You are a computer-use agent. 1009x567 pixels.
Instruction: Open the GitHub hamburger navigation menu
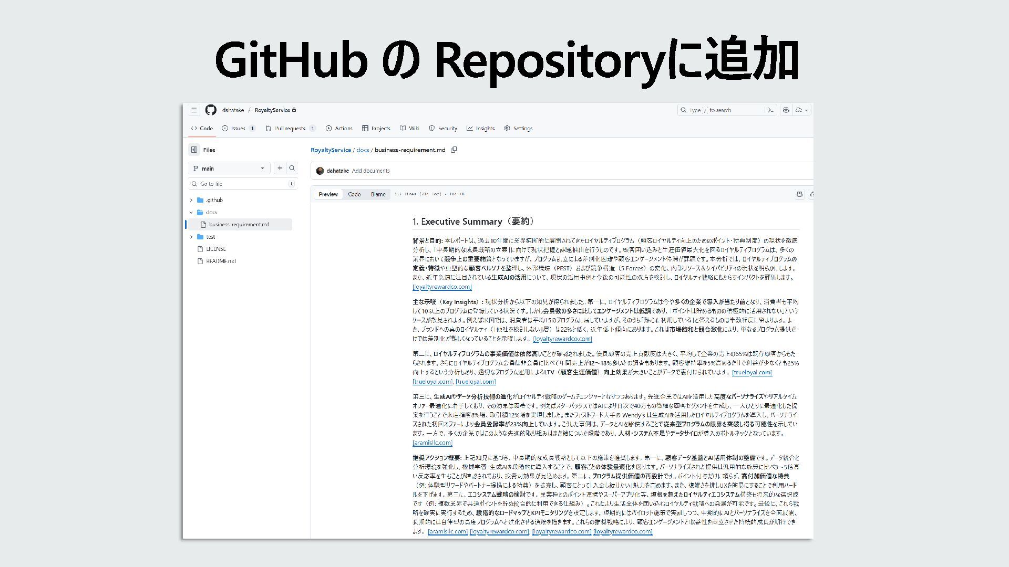pos(194,110)
